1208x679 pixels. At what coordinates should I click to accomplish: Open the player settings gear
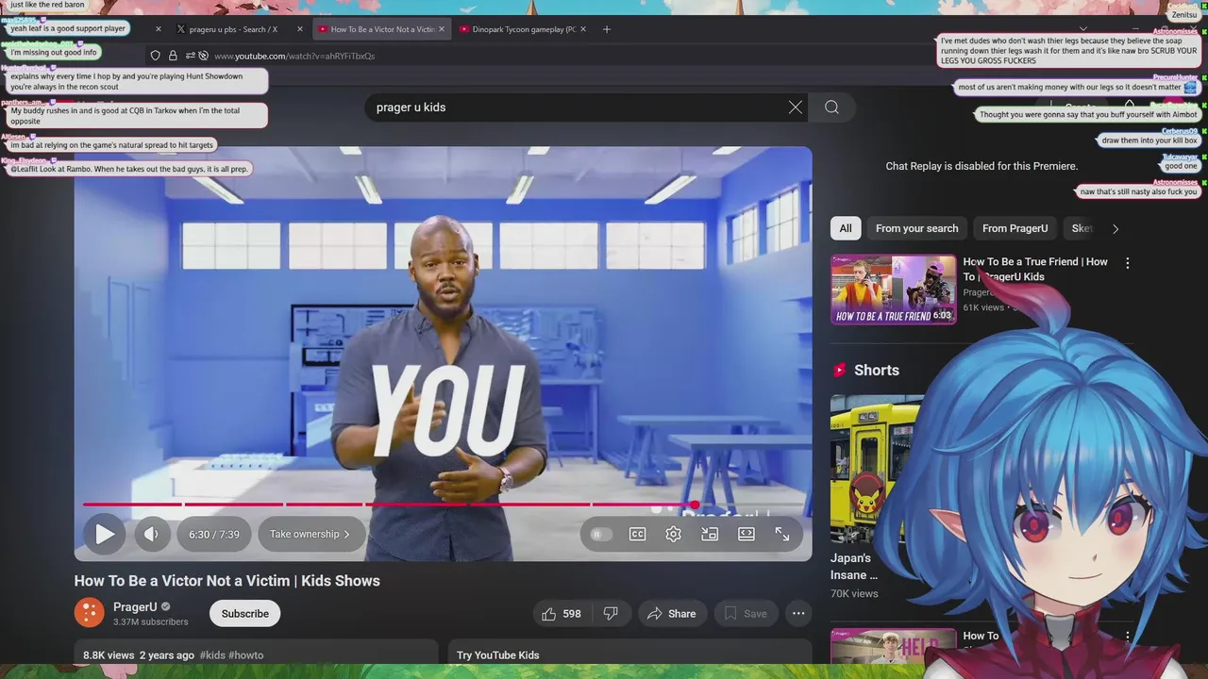click(673, 534)
